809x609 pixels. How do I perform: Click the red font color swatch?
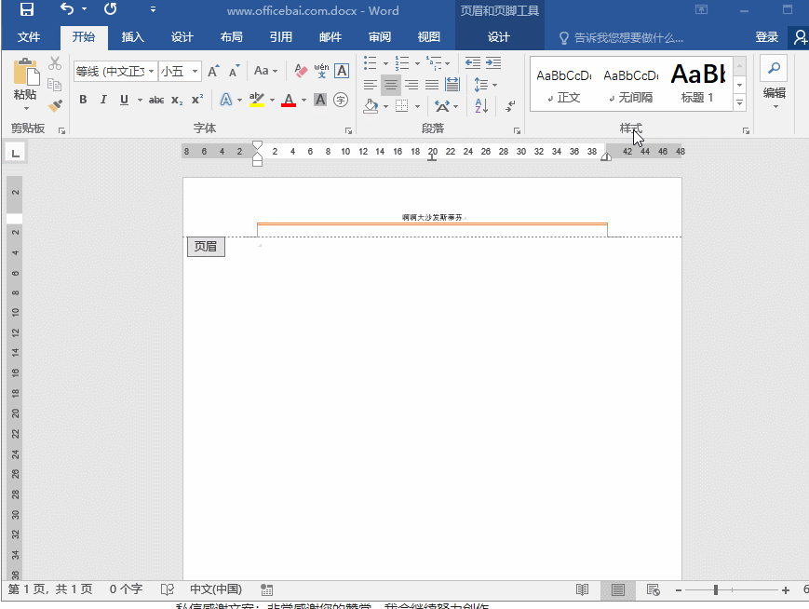coord(289,100)
